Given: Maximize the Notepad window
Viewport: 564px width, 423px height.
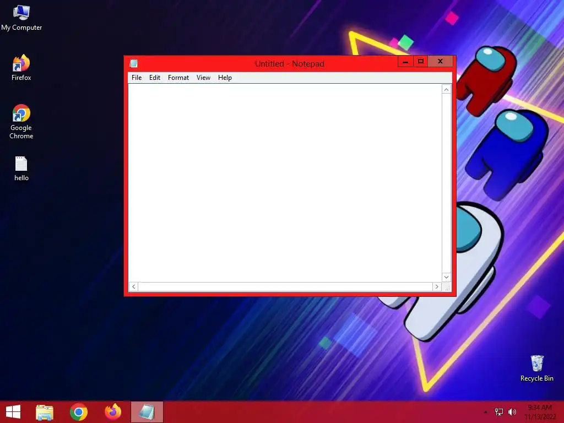Looking at the screenshot, I should [420, 62].
